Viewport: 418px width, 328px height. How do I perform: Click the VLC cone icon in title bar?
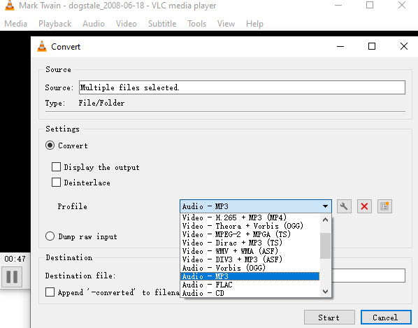pyautogui.click(x=10, y=6)
